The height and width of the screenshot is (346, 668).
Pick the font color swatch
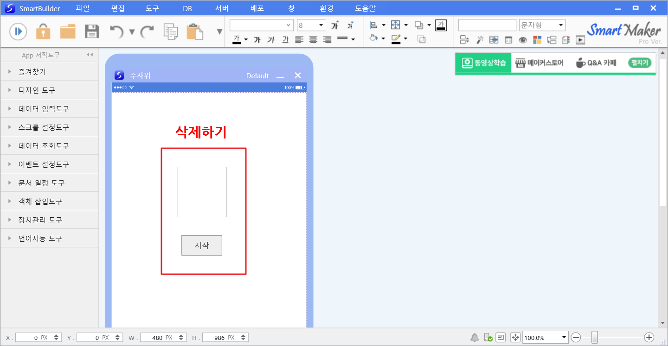pyautogui.click(x=237, y=40)
